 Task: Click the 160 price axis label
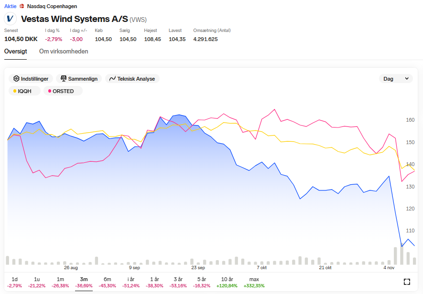point(410,120)
